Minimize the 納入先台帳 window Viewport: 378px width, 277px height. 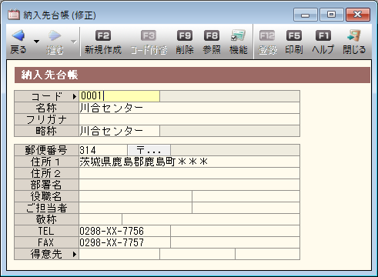pos(306,15)
